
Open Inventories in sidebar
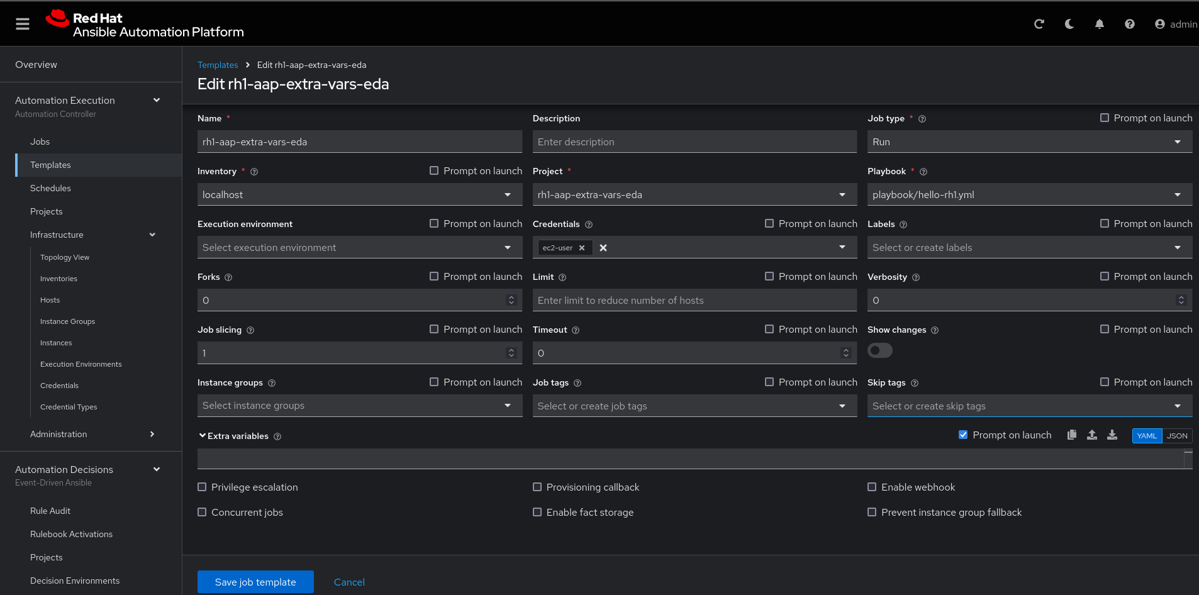(59, 279)
